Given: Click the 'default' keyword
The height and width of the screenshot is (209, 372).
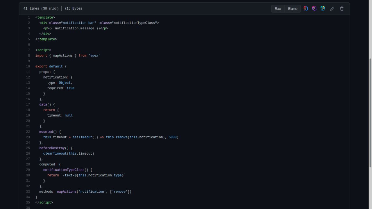Looking at the screenshot, I should click(56, 67).
